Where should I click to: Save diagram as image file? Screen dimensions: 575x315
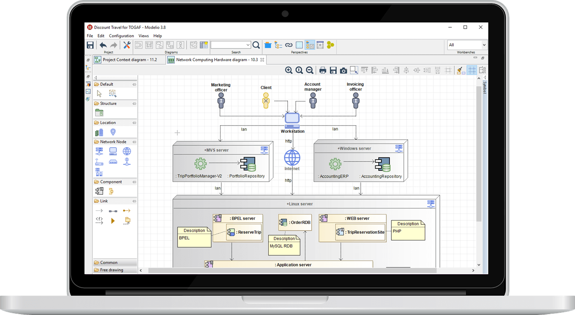(x=333, y=70)
